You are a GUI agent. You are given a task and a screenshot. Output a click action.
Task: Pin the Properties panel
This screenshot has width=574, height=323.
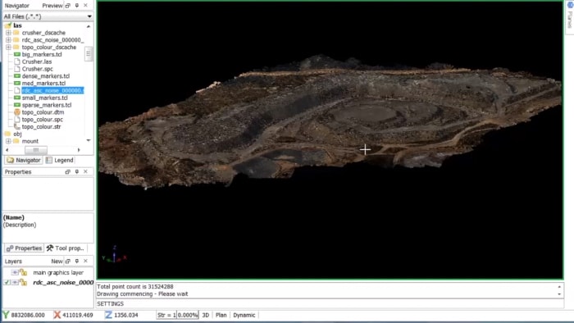coord(76,171)
